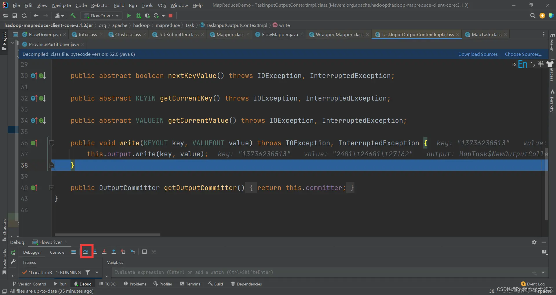
Task: Switch to the MapTask.class editor tab
Action: click(x=486, y=34)
